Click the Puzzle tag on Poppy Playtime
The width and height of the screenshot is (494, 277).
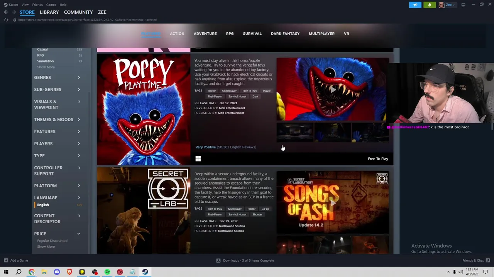[267, 91]
